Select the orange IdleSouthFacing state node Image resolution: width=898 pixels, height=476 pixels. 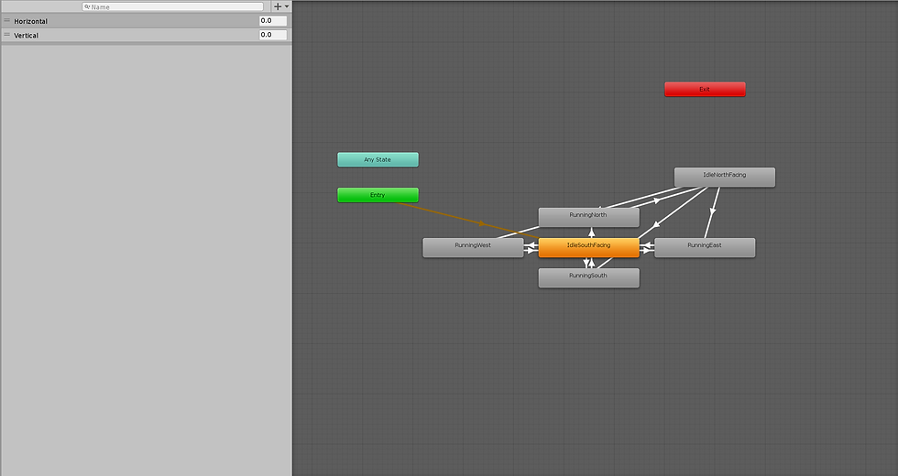pos(588,248)
